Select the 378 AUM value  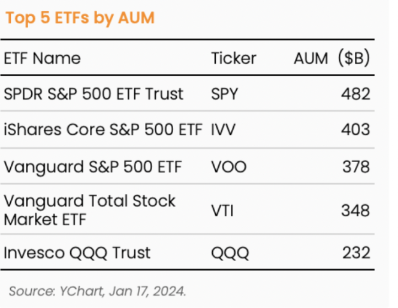pos(356,167)
